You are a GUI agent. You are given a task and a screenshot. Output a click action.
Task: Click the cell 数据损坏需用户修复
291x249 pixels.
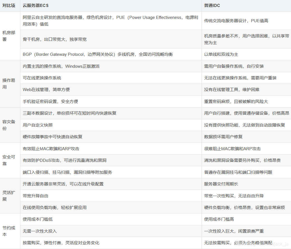246,137
